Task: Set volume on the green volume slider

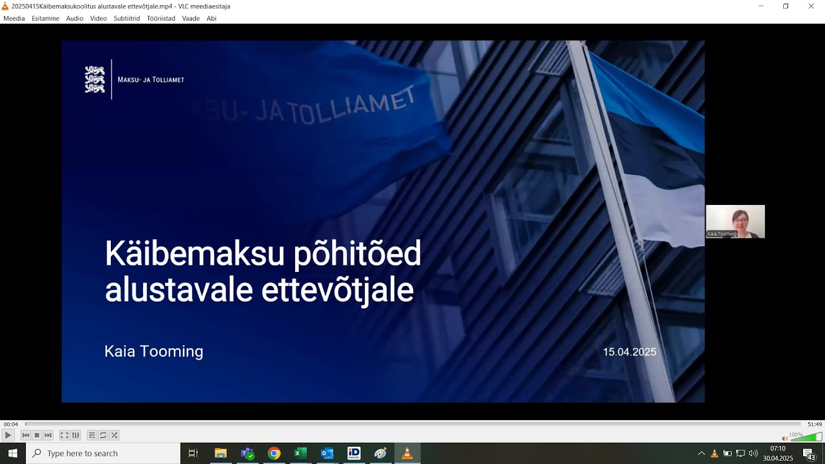Action: point(806,437)
